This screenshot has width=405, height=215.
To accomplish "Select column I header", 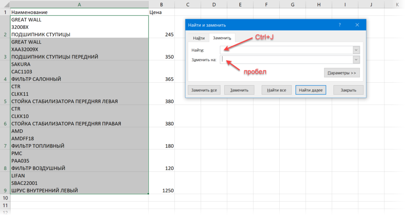I will [x=345, y=4].
